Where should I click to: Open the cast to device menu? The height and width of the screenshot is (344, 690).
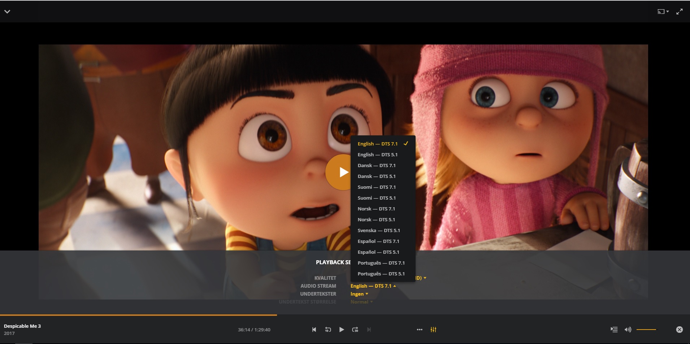[x=663, y=12]
